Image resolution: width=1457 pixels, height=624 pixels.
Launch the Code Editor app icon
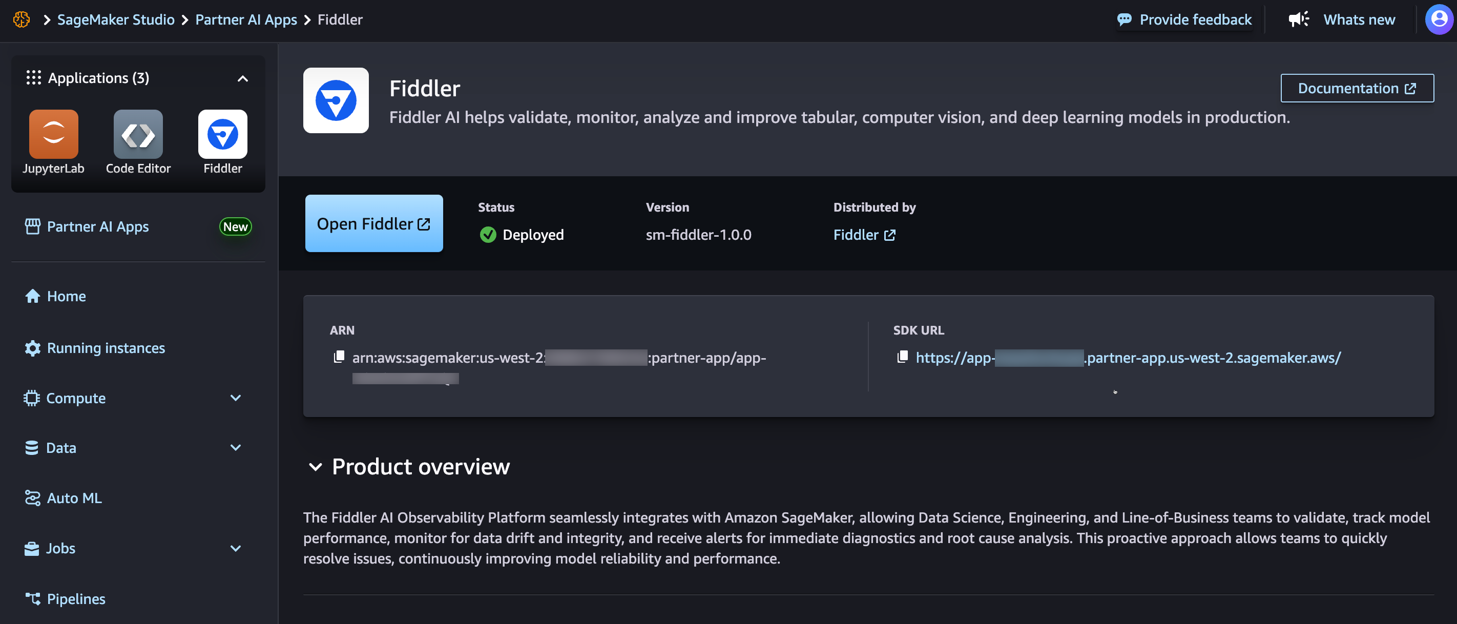[138, 134]
